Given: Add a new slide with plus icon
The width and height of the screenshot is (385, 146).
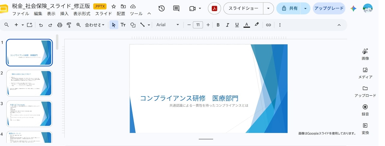Looking at the screenshot, I should click(x=16, y=25).
